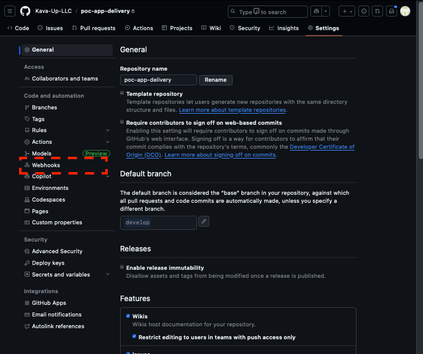
Task: Click the Repository name input field
Action: click(x=158, y=80)
